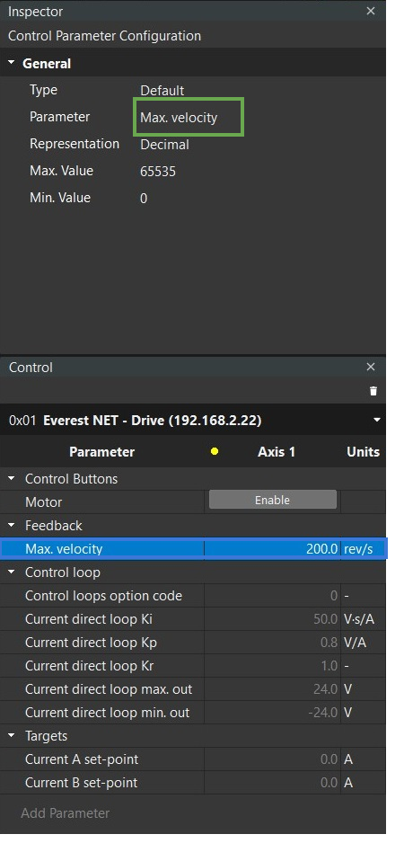Select the Max. velocity parameter row
This screenshot has height=852, width=404.
click(x=193, y=549)
